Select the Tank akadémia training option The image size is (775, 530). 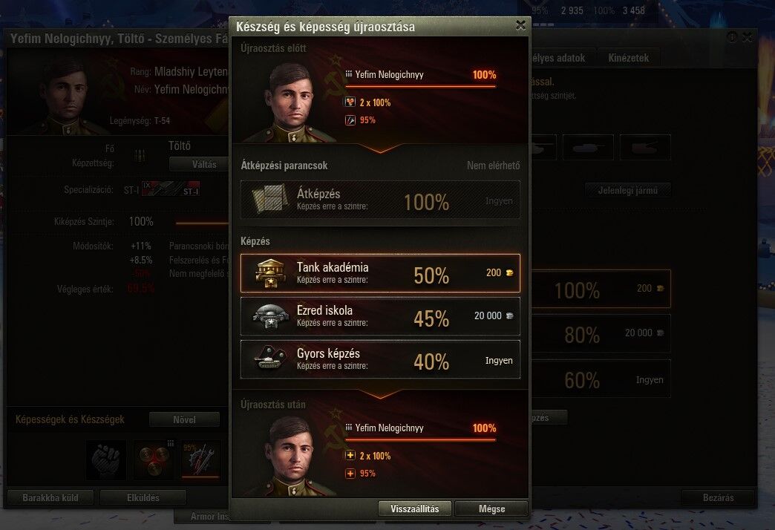click(x=380, y=273)
